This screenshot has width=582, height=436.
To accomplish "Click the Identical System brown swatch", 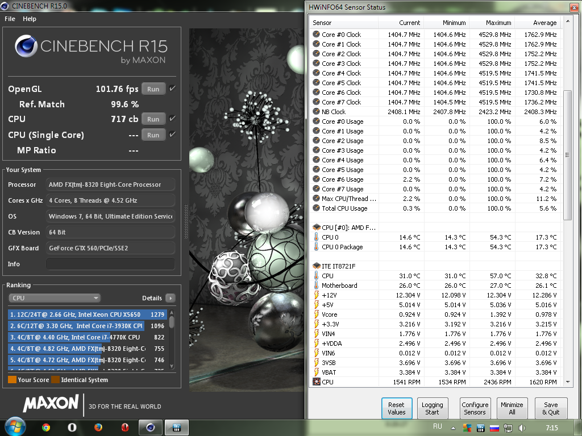I will (55, 380).
